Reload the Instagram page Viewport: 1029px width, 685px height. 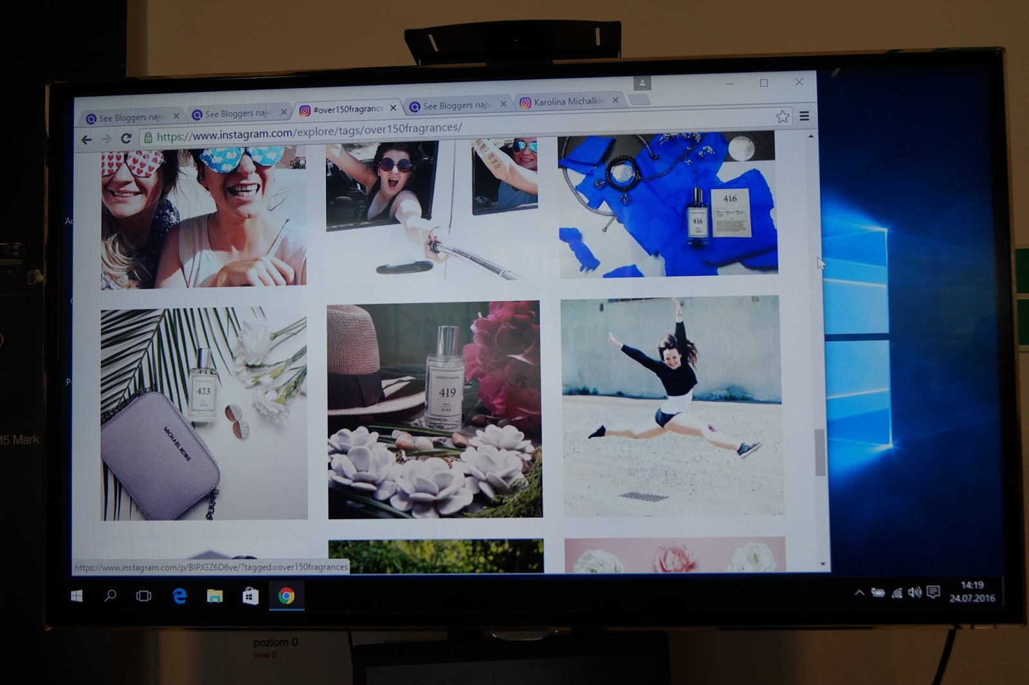(126, 138)
